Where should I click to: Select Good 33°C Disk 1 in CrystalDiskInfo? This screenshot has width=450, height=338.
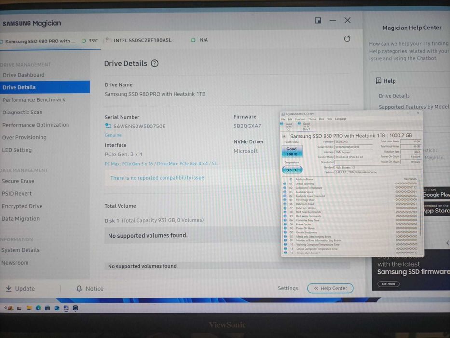pyautogui.click(x=305, y=126)
